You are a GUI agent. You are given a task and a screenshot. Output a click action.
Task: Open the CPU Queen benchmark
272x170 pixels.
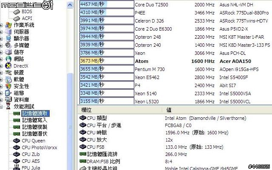point(34,141)
